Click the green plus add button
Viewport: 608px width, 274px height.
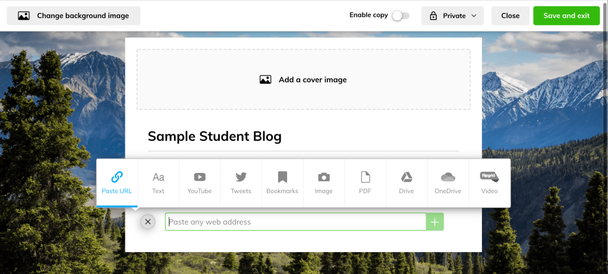pyautogui.click(x=435, y=222)
